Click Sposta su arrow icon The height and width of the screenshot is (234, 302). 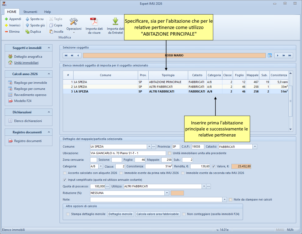coord(27,19)
